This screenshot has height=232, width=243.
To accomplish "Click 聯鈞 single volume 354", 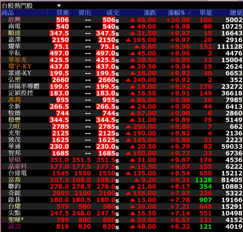I will [x=206, y=187].
